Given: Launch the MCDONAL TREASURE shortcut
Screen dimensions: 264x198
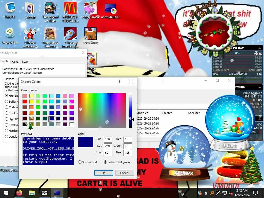Looking at the screenshot, I should point(70,12).
